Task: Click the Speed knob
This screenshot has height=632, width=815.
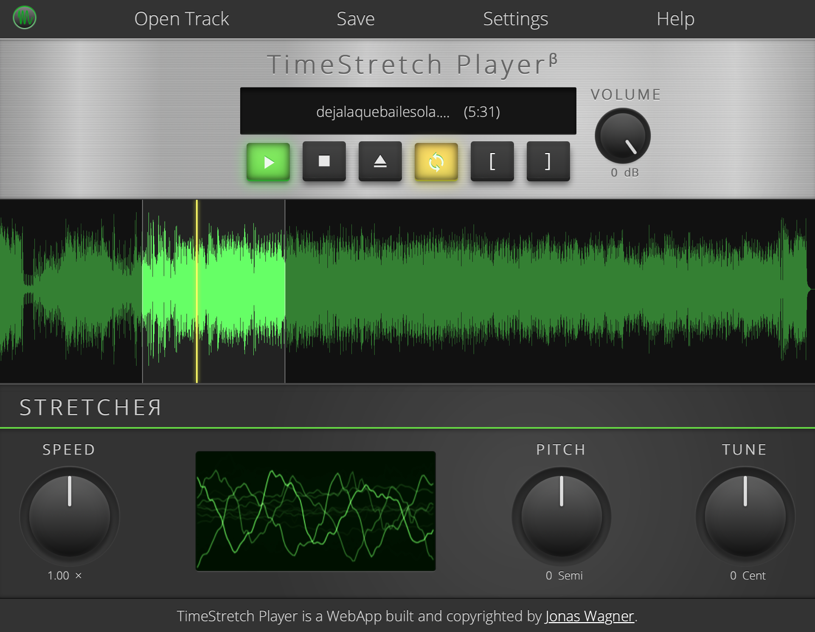Action: (x=70, y=516)
